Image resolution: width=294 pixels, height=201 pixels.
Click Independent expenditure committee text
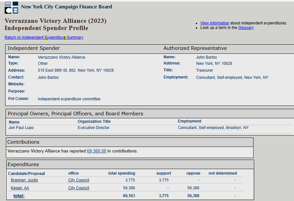pos(69,99)
